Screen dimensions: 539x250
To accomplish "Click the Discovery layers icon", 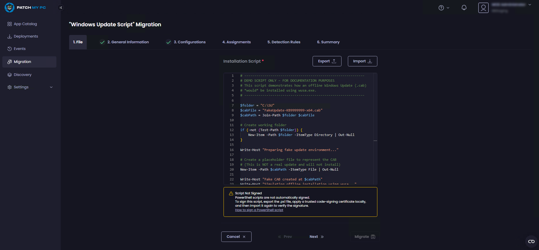I will (10, 75).
